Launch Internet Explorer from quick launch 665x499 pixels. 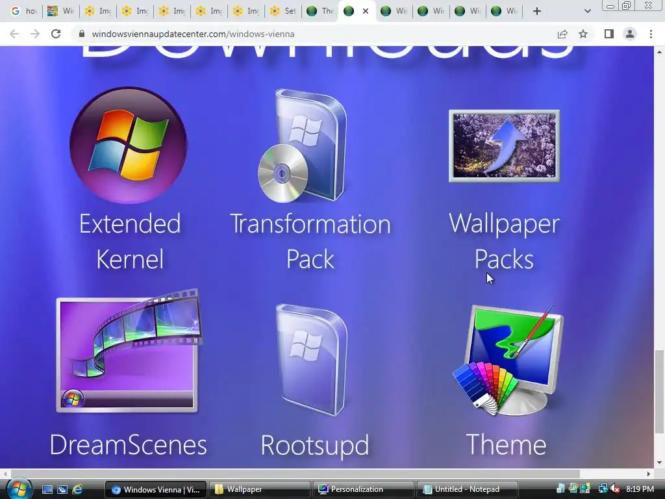77,489
